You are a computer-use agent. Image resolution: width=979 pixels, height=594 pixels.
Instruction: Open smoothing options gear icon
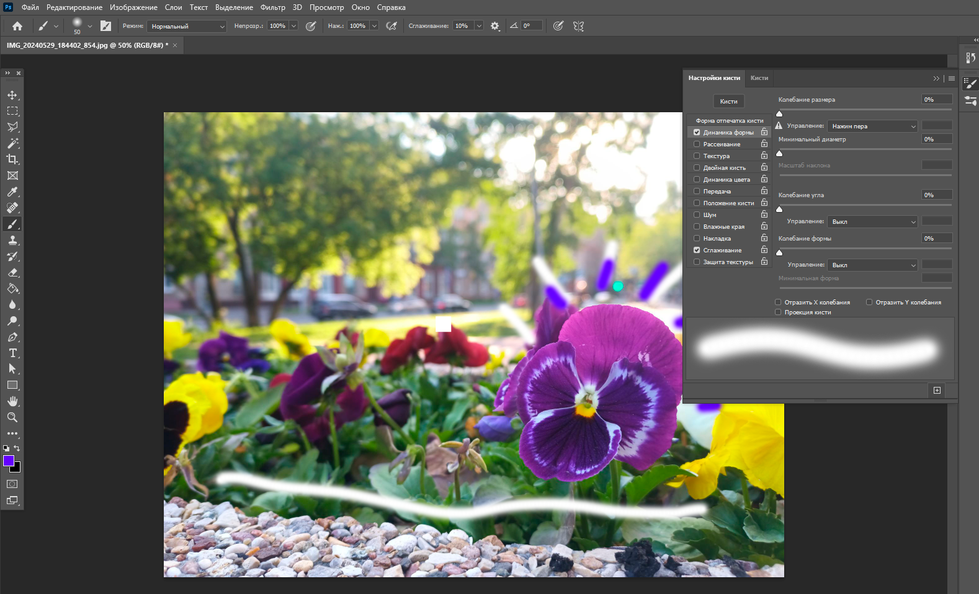[x=494, y=26]
